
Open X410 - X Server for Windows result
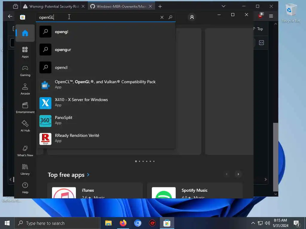pos(106,103)
